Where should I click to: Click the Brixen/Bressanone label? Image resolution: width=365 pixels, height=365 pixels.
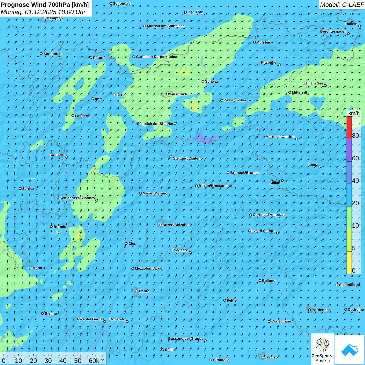[x=215, y=186]
